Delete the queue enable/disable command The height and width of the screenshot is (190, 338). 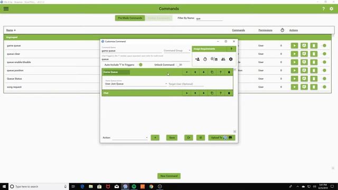(x=314, y=62)
